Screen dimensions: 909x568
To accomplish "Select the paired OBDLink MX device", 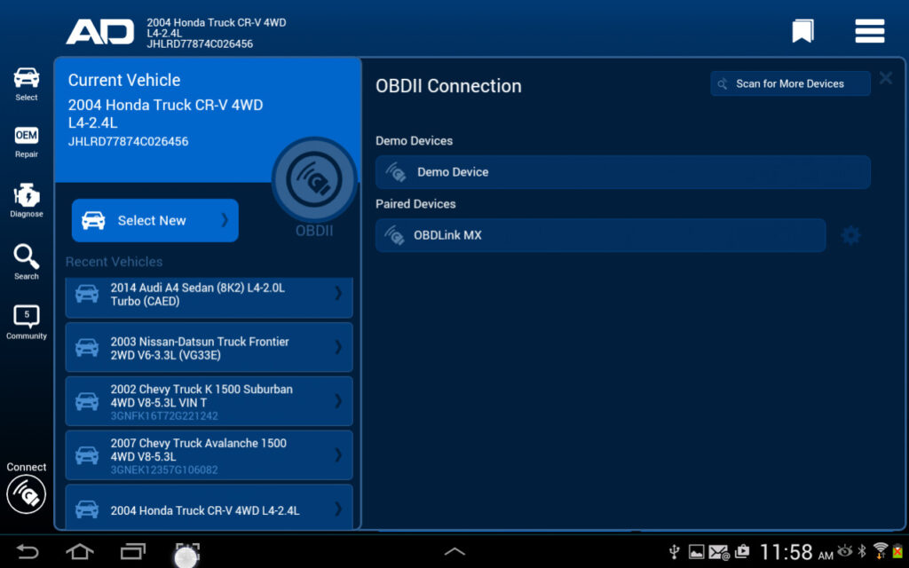I will [600, 235].
